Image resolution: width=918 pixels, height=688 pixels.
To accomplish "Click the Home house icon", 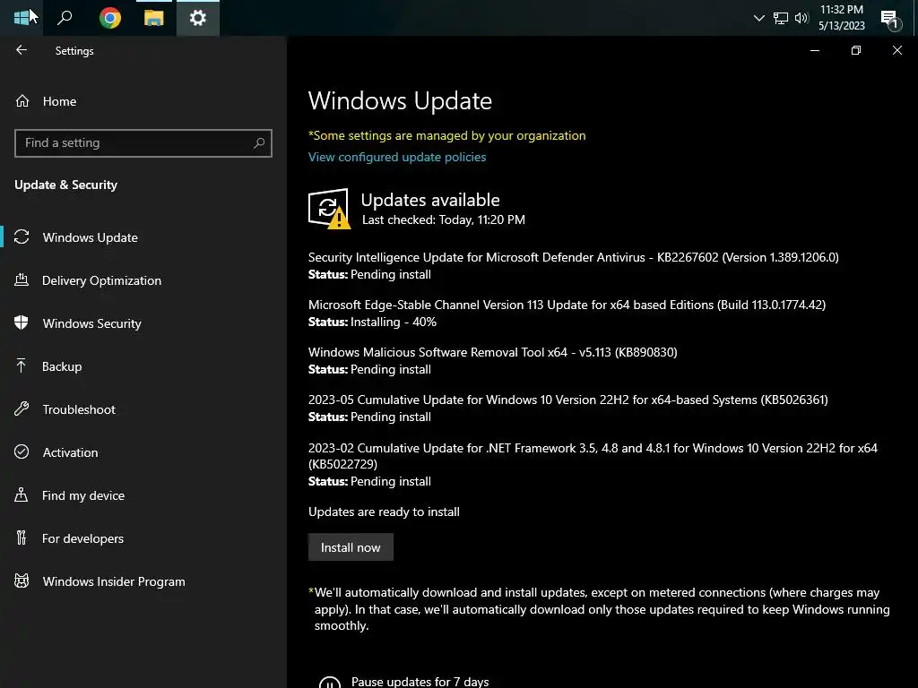I will click(22, 101).
